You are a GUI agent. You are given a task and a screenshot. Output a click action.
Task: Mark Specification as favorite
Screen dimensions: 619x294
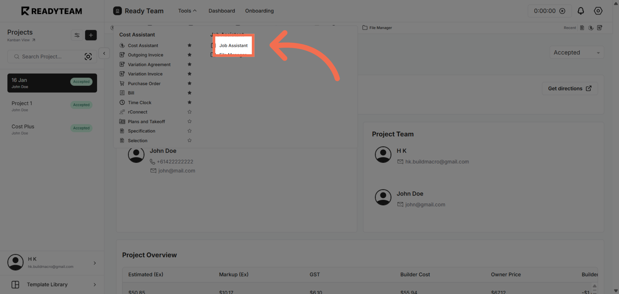point(190,131)
